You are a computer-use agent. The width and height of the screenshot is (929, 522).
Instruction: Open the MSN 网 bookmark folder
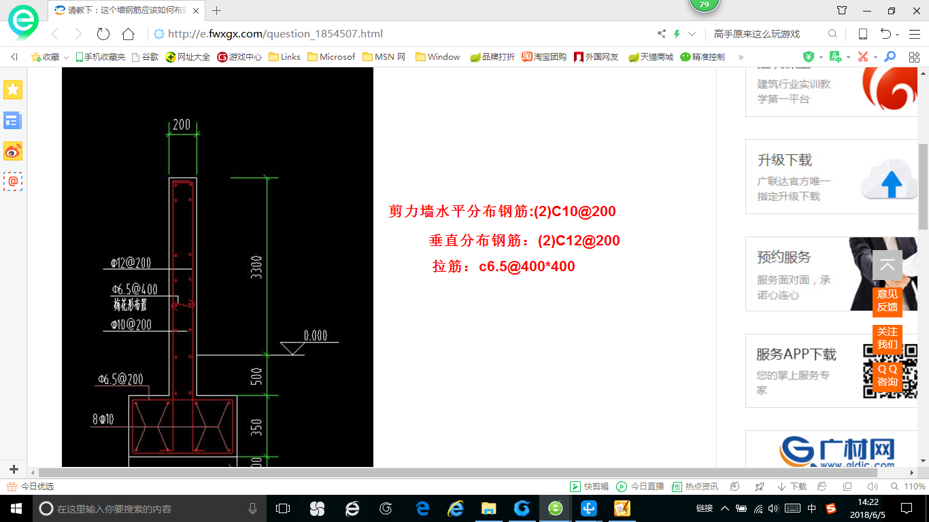[x=384, y=57]
